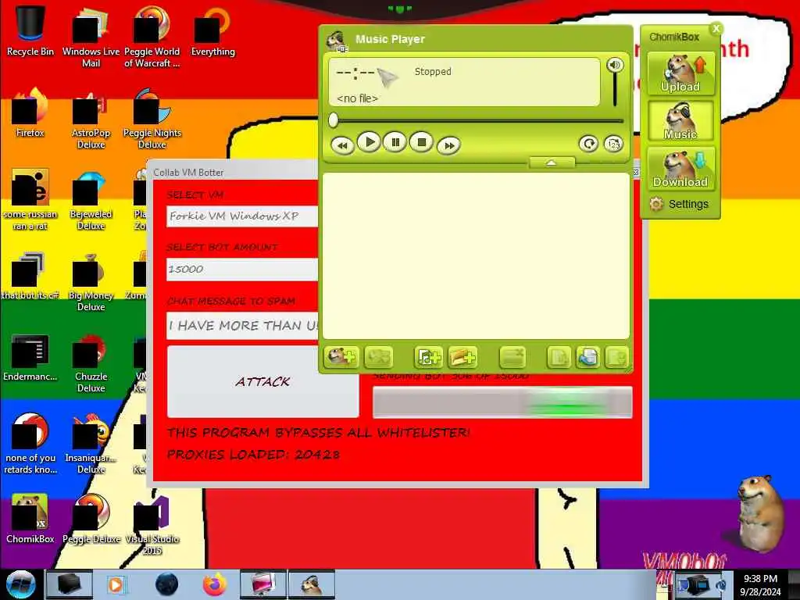Click the Music Player hamster logo
This screenshot has height=600, width=800.
click(336, 40)
